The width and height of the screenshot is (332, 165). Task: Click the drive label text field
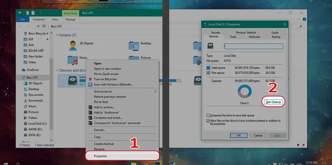click(254, 46)
